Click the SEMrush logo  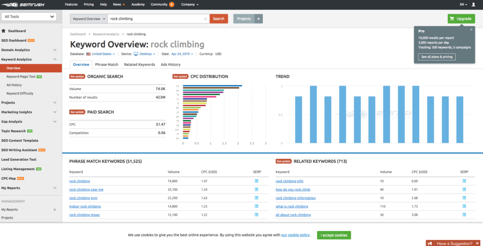[x=23, y=5]
